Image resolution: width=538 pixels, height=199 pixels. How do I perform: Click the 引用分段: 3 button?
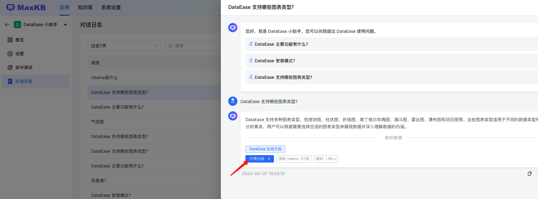(x=259, y=159)
